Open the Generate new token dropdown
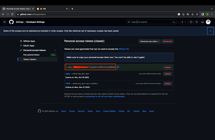215x140 pixels. click(x=149, y=41)
